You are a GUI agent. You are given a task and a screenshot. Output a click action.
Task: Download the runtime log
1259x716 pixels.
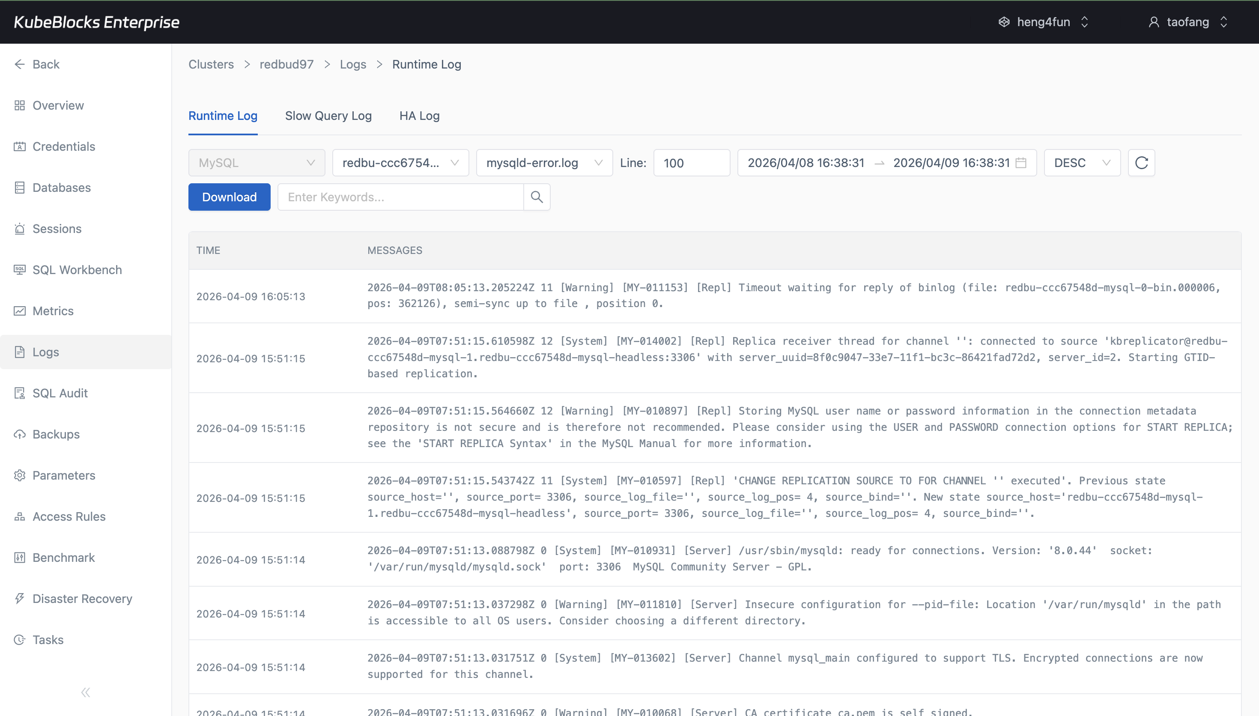(x=229, y=197)
